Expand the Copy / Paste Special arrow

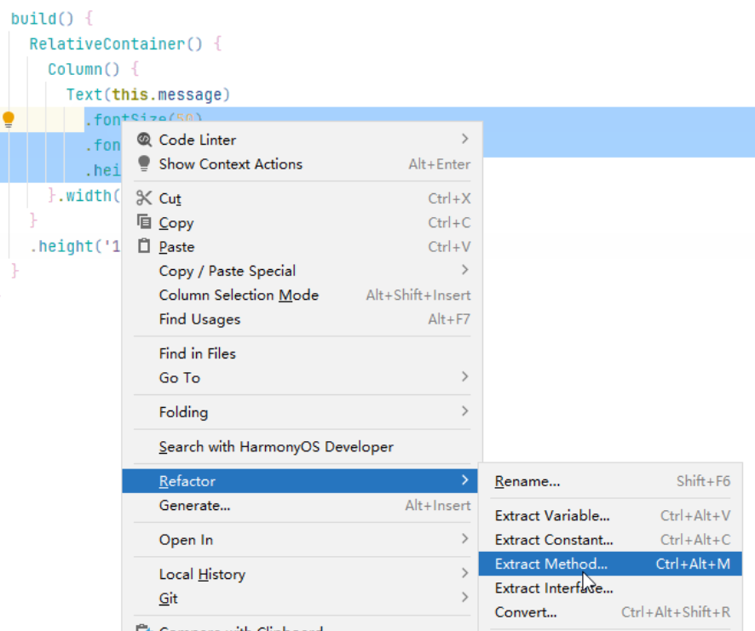click(464, 270)
